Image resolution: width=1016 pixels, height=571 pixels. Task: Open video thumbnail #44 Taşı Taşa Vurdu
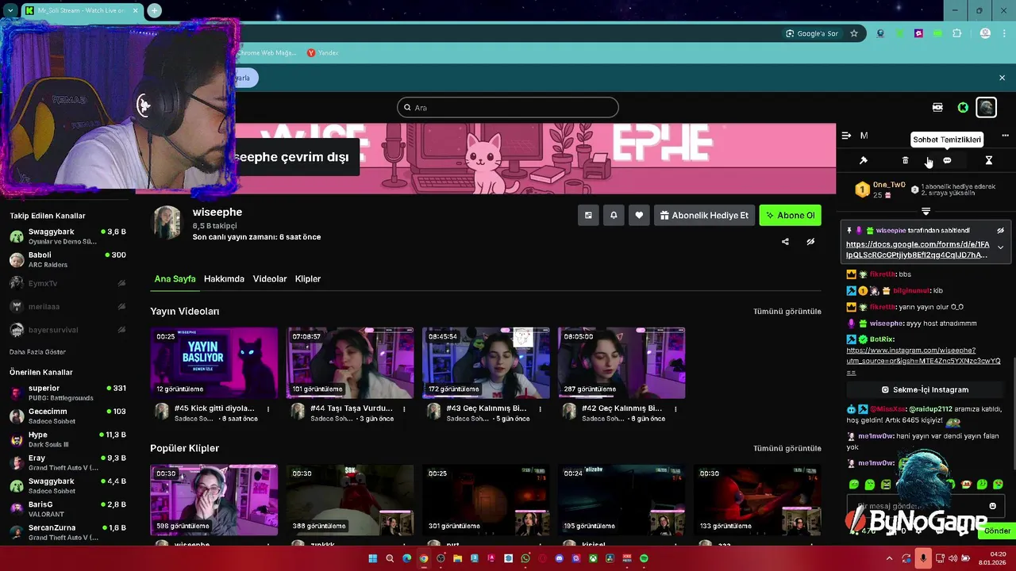350,362
